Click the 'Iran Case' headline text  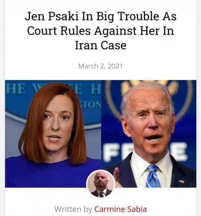(x=101, y=45)
